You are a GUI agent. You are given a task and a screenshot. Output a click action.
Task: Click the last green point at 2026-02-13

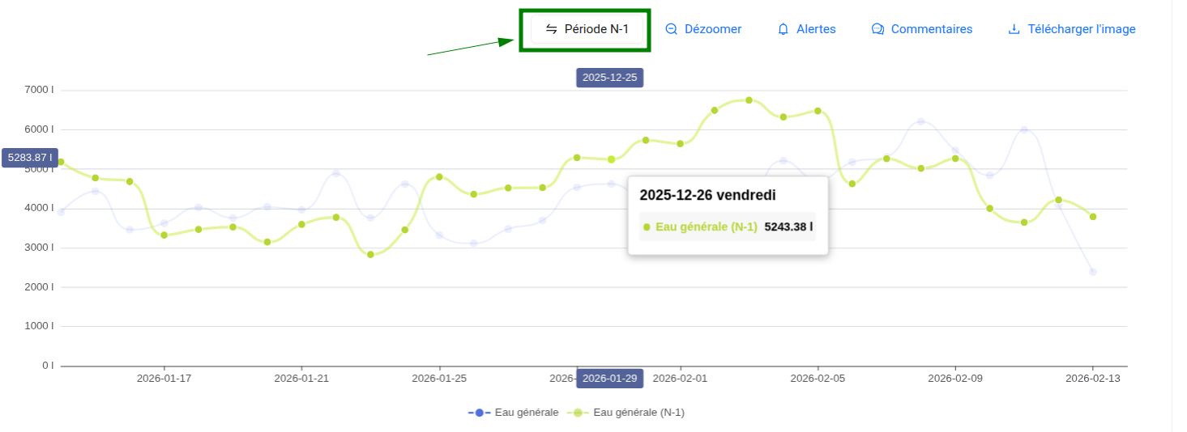click(1093, 217)
